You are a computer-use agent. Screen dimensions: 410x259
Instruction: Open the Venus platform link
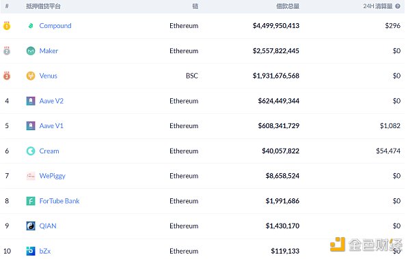pyautogui.click(x=48, y=76)
